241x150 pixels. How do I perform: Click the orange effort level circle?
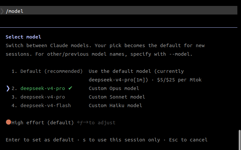(x=9, y=122)
